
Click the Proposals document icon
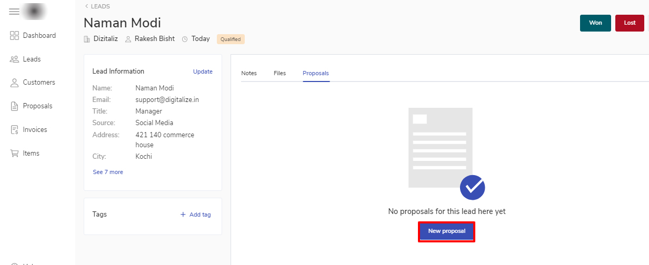pos(14,106)
